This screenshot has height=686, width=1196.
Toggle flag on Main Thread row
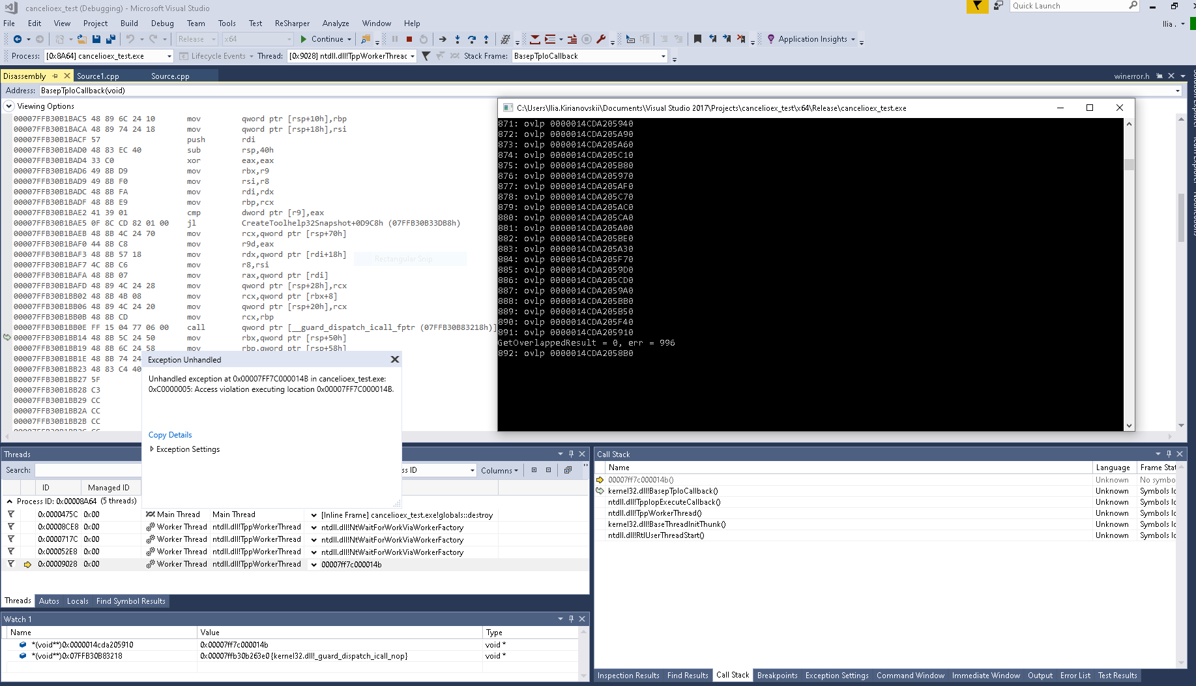[11, 514]
